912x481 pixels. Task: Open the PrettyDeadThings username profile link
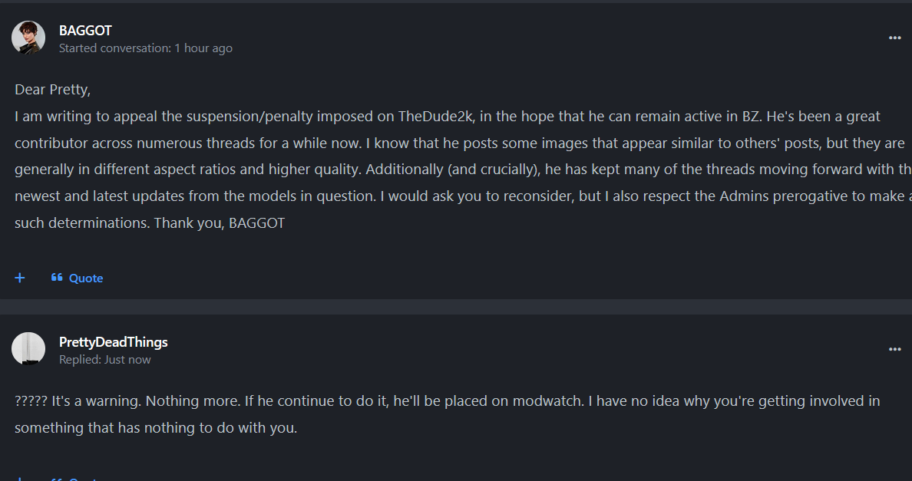tap(113, 342)
